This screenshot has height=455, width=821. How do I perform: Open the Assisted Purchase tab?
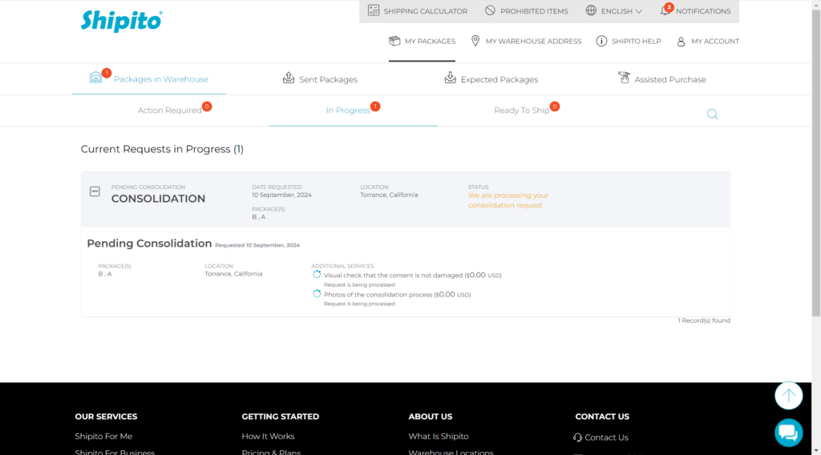661,79
